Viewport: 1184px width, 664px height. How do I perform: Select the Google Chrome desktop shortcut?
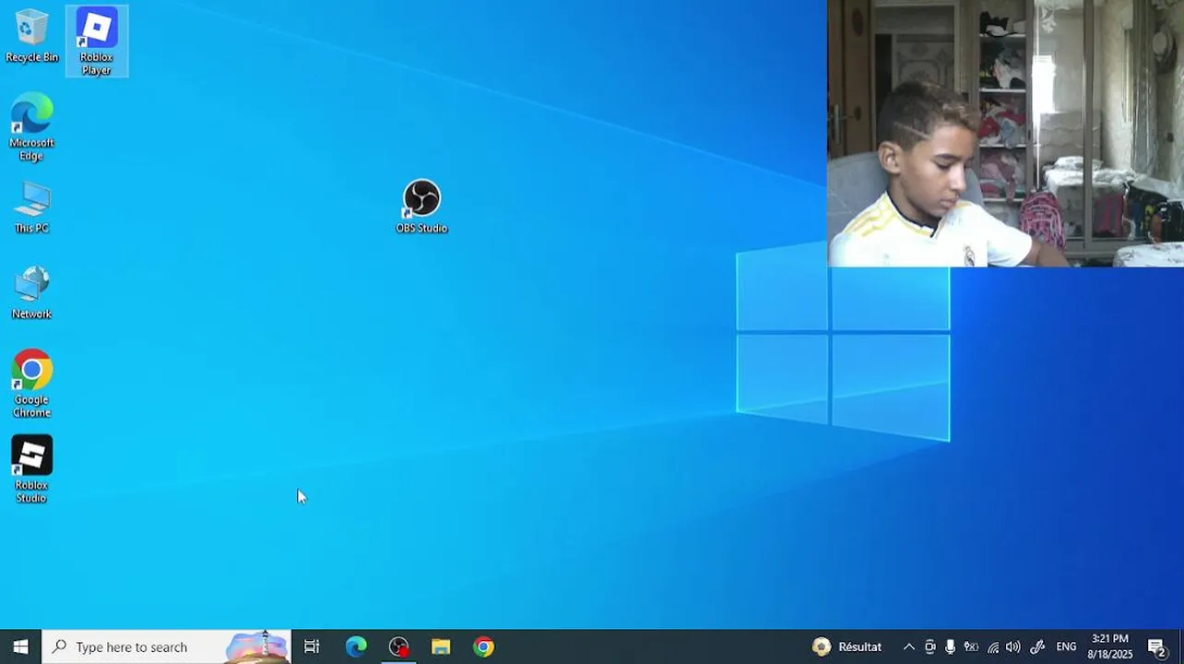click(x=31, y=384)
